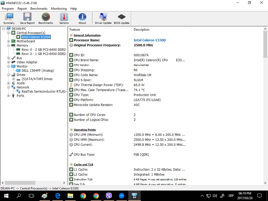This screenshot has width=268, height=201.
Task: Click the Save Report floppy icon
Action: click(x=27, y=19)
